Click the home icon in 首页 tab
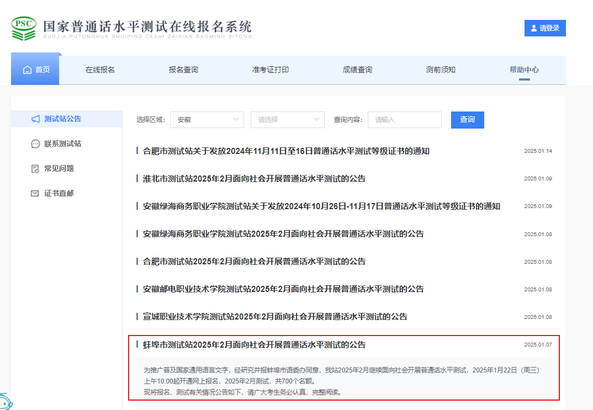Image resolution: width=593 pixels, height=410 pixels. point(27,70)
